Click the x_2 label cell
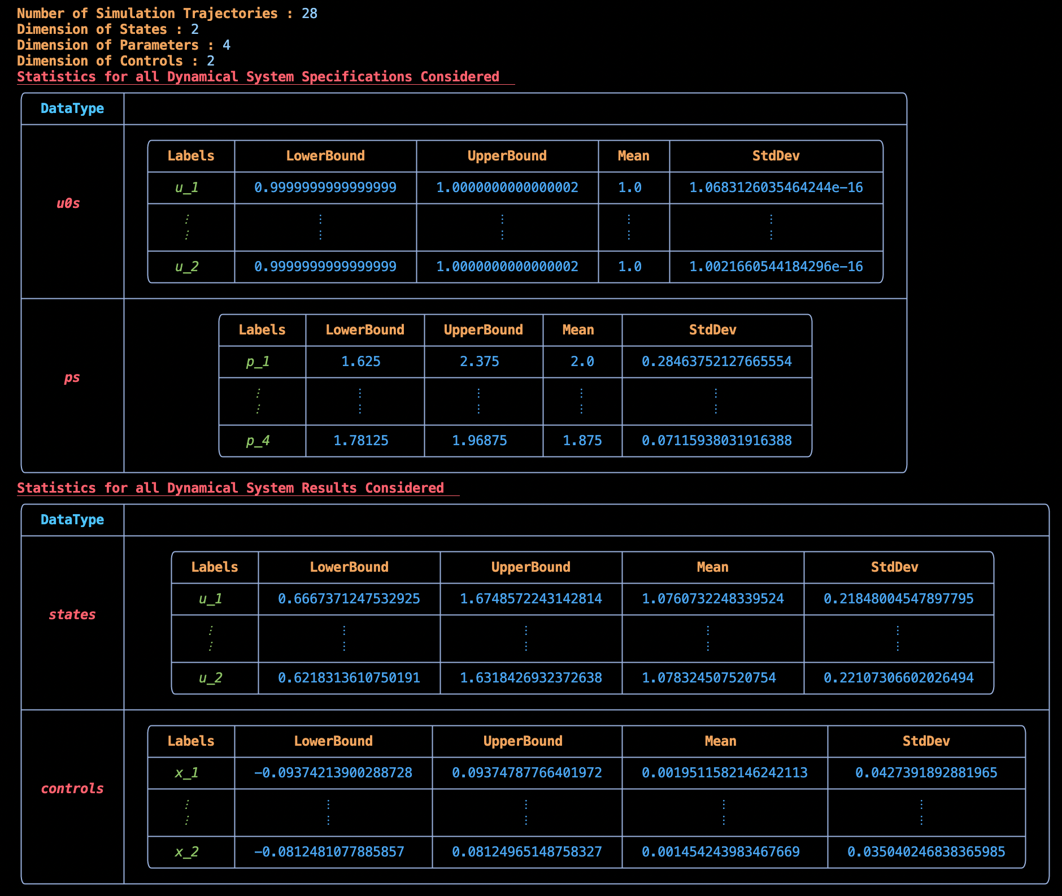The width and height of the screenshot is (1062, 896). pyautogui.click(x=187, y=852)
